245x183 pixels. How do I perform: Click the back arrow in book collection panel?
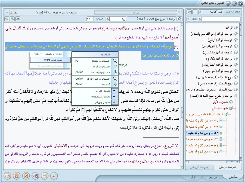tap(189, 12)
